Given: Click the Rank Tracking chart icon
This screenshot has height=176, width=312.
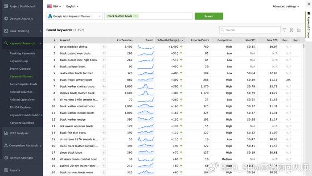Looking at the screenshot, I should tap(6, 31).
